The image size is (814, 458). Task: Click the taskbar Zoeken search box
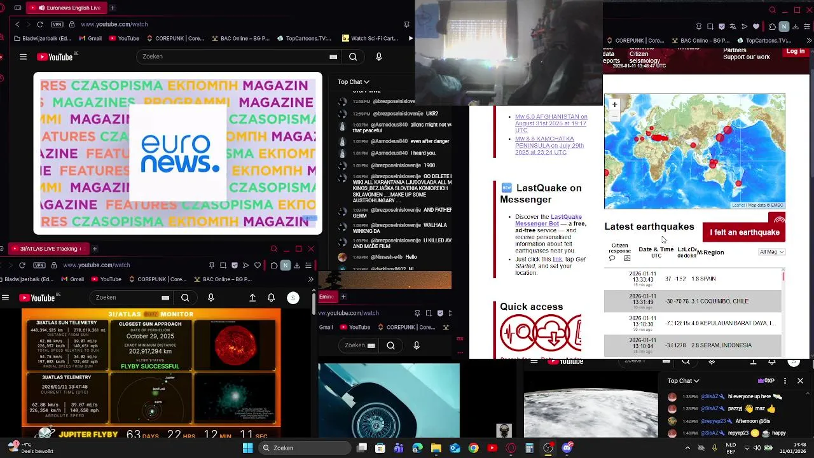coord(305,448)
